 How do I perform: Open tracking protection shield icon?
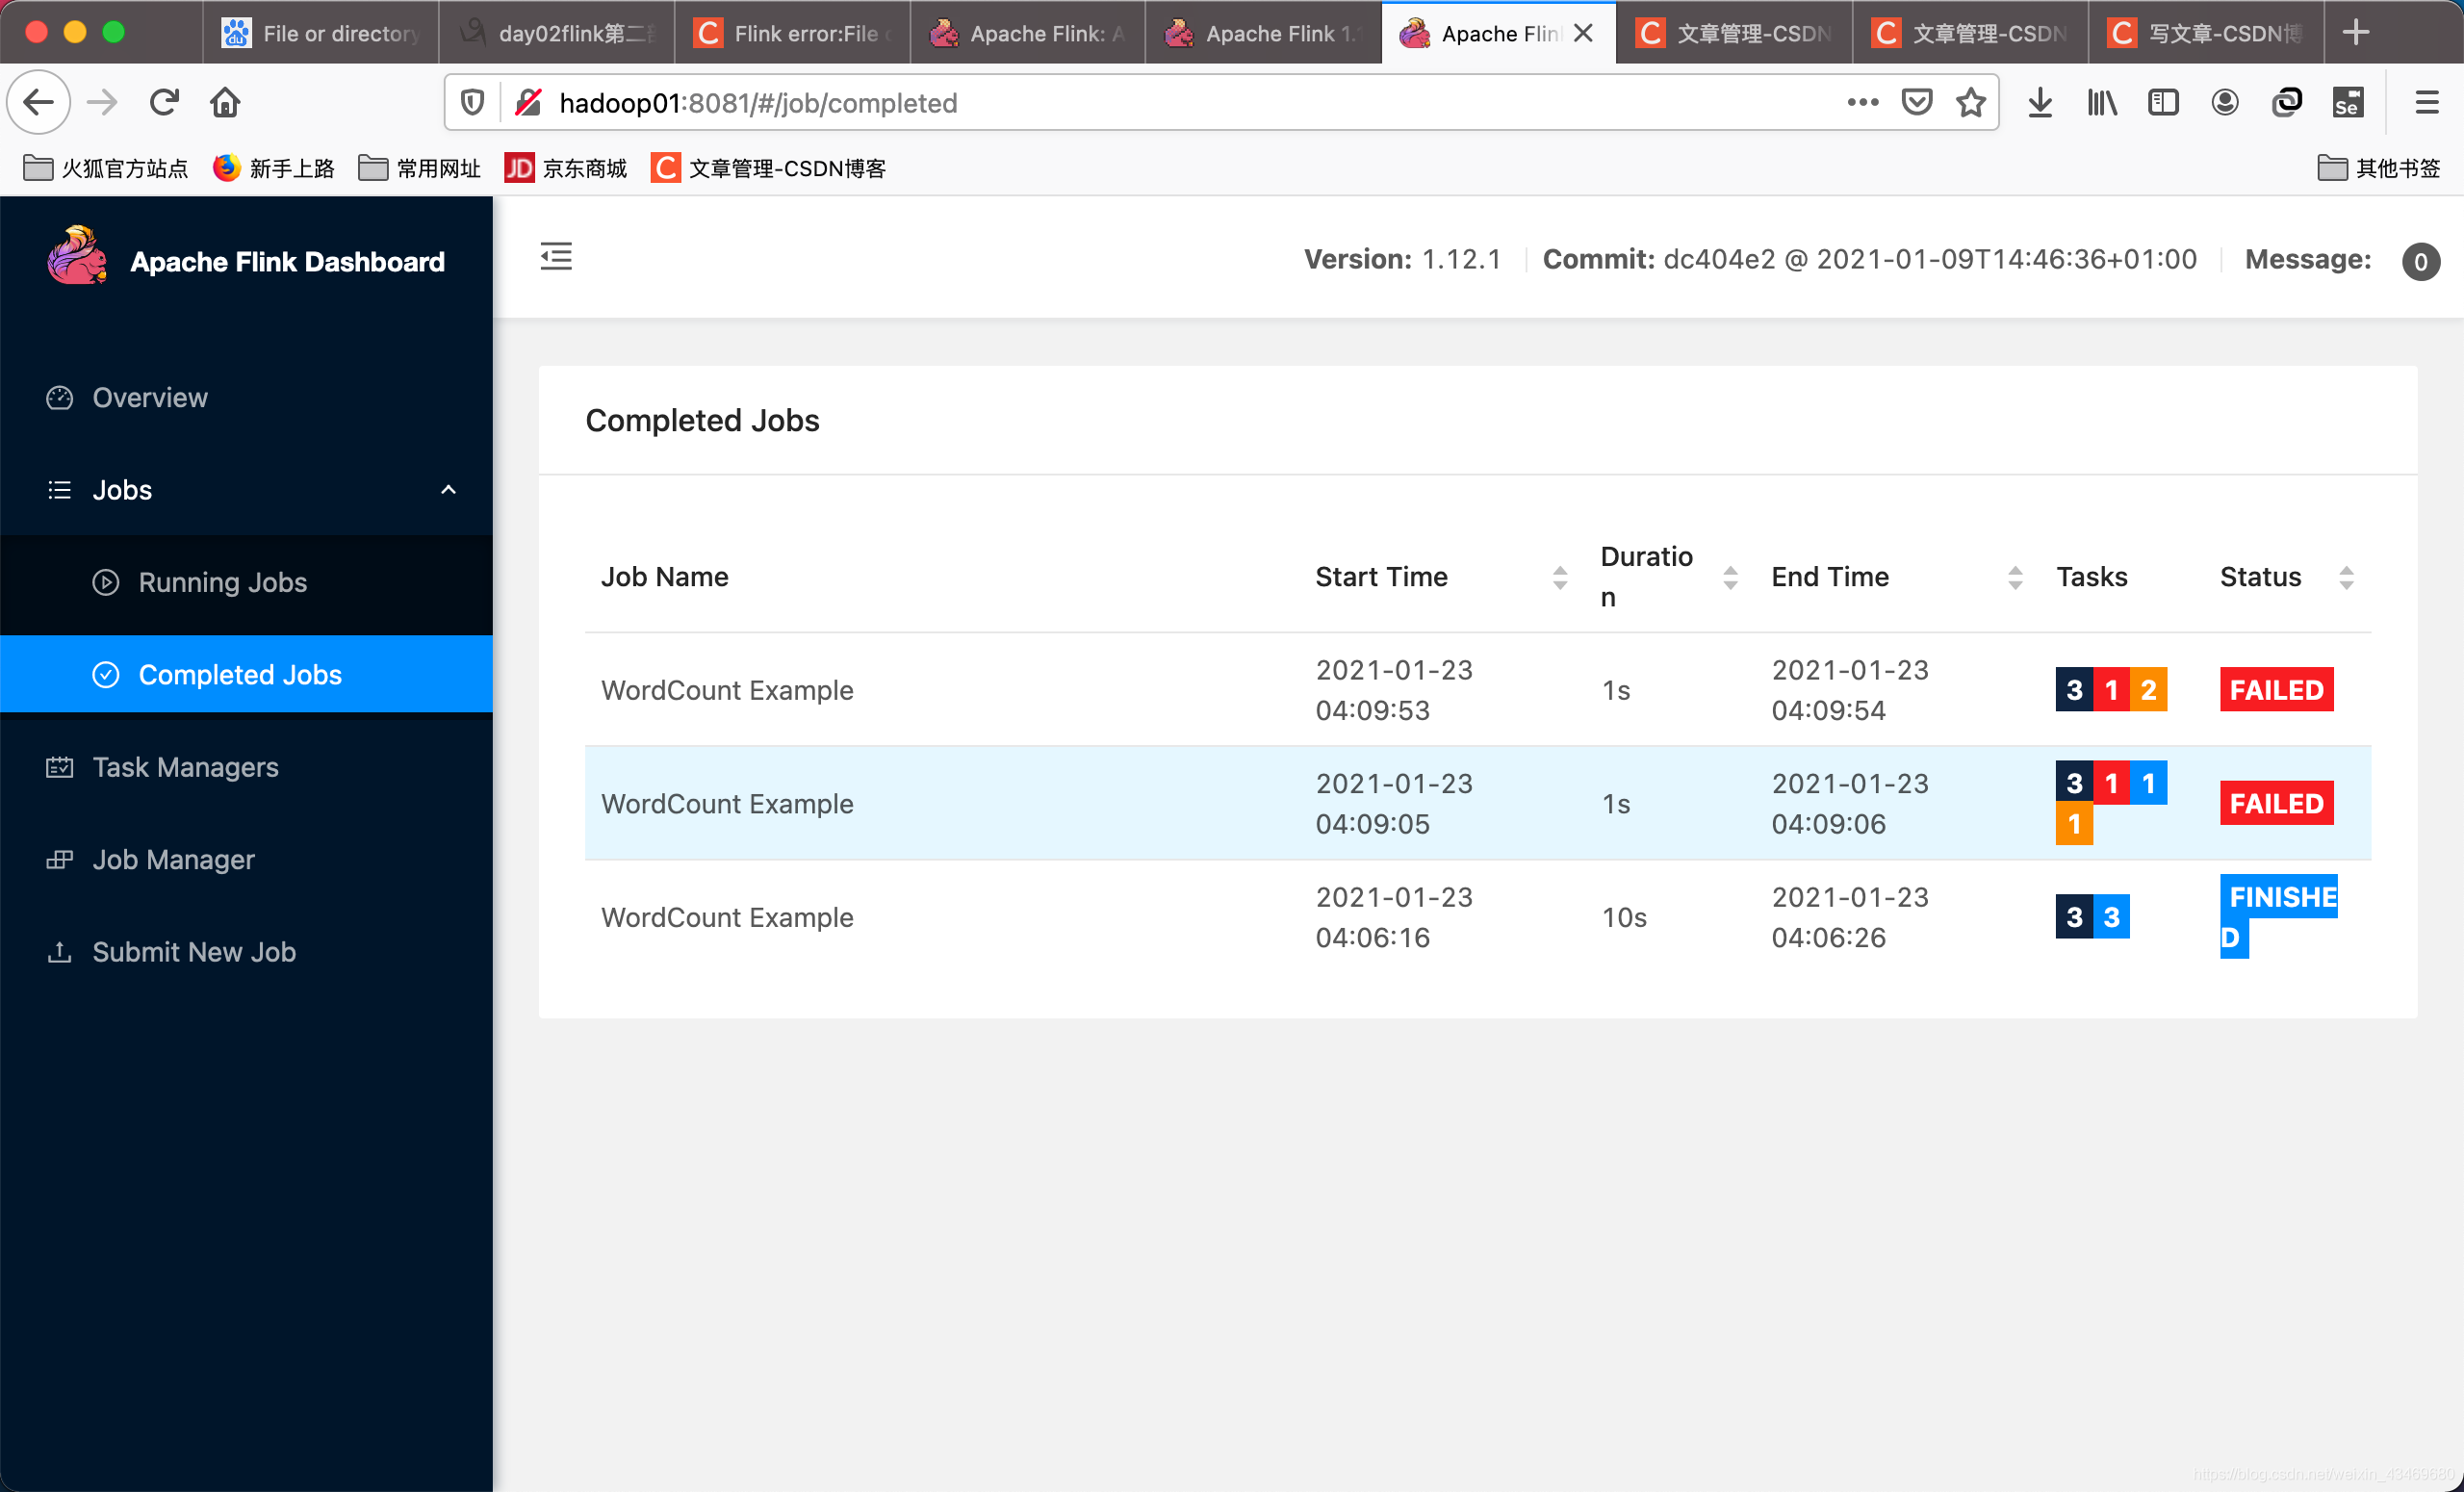(x=473, y=102)
